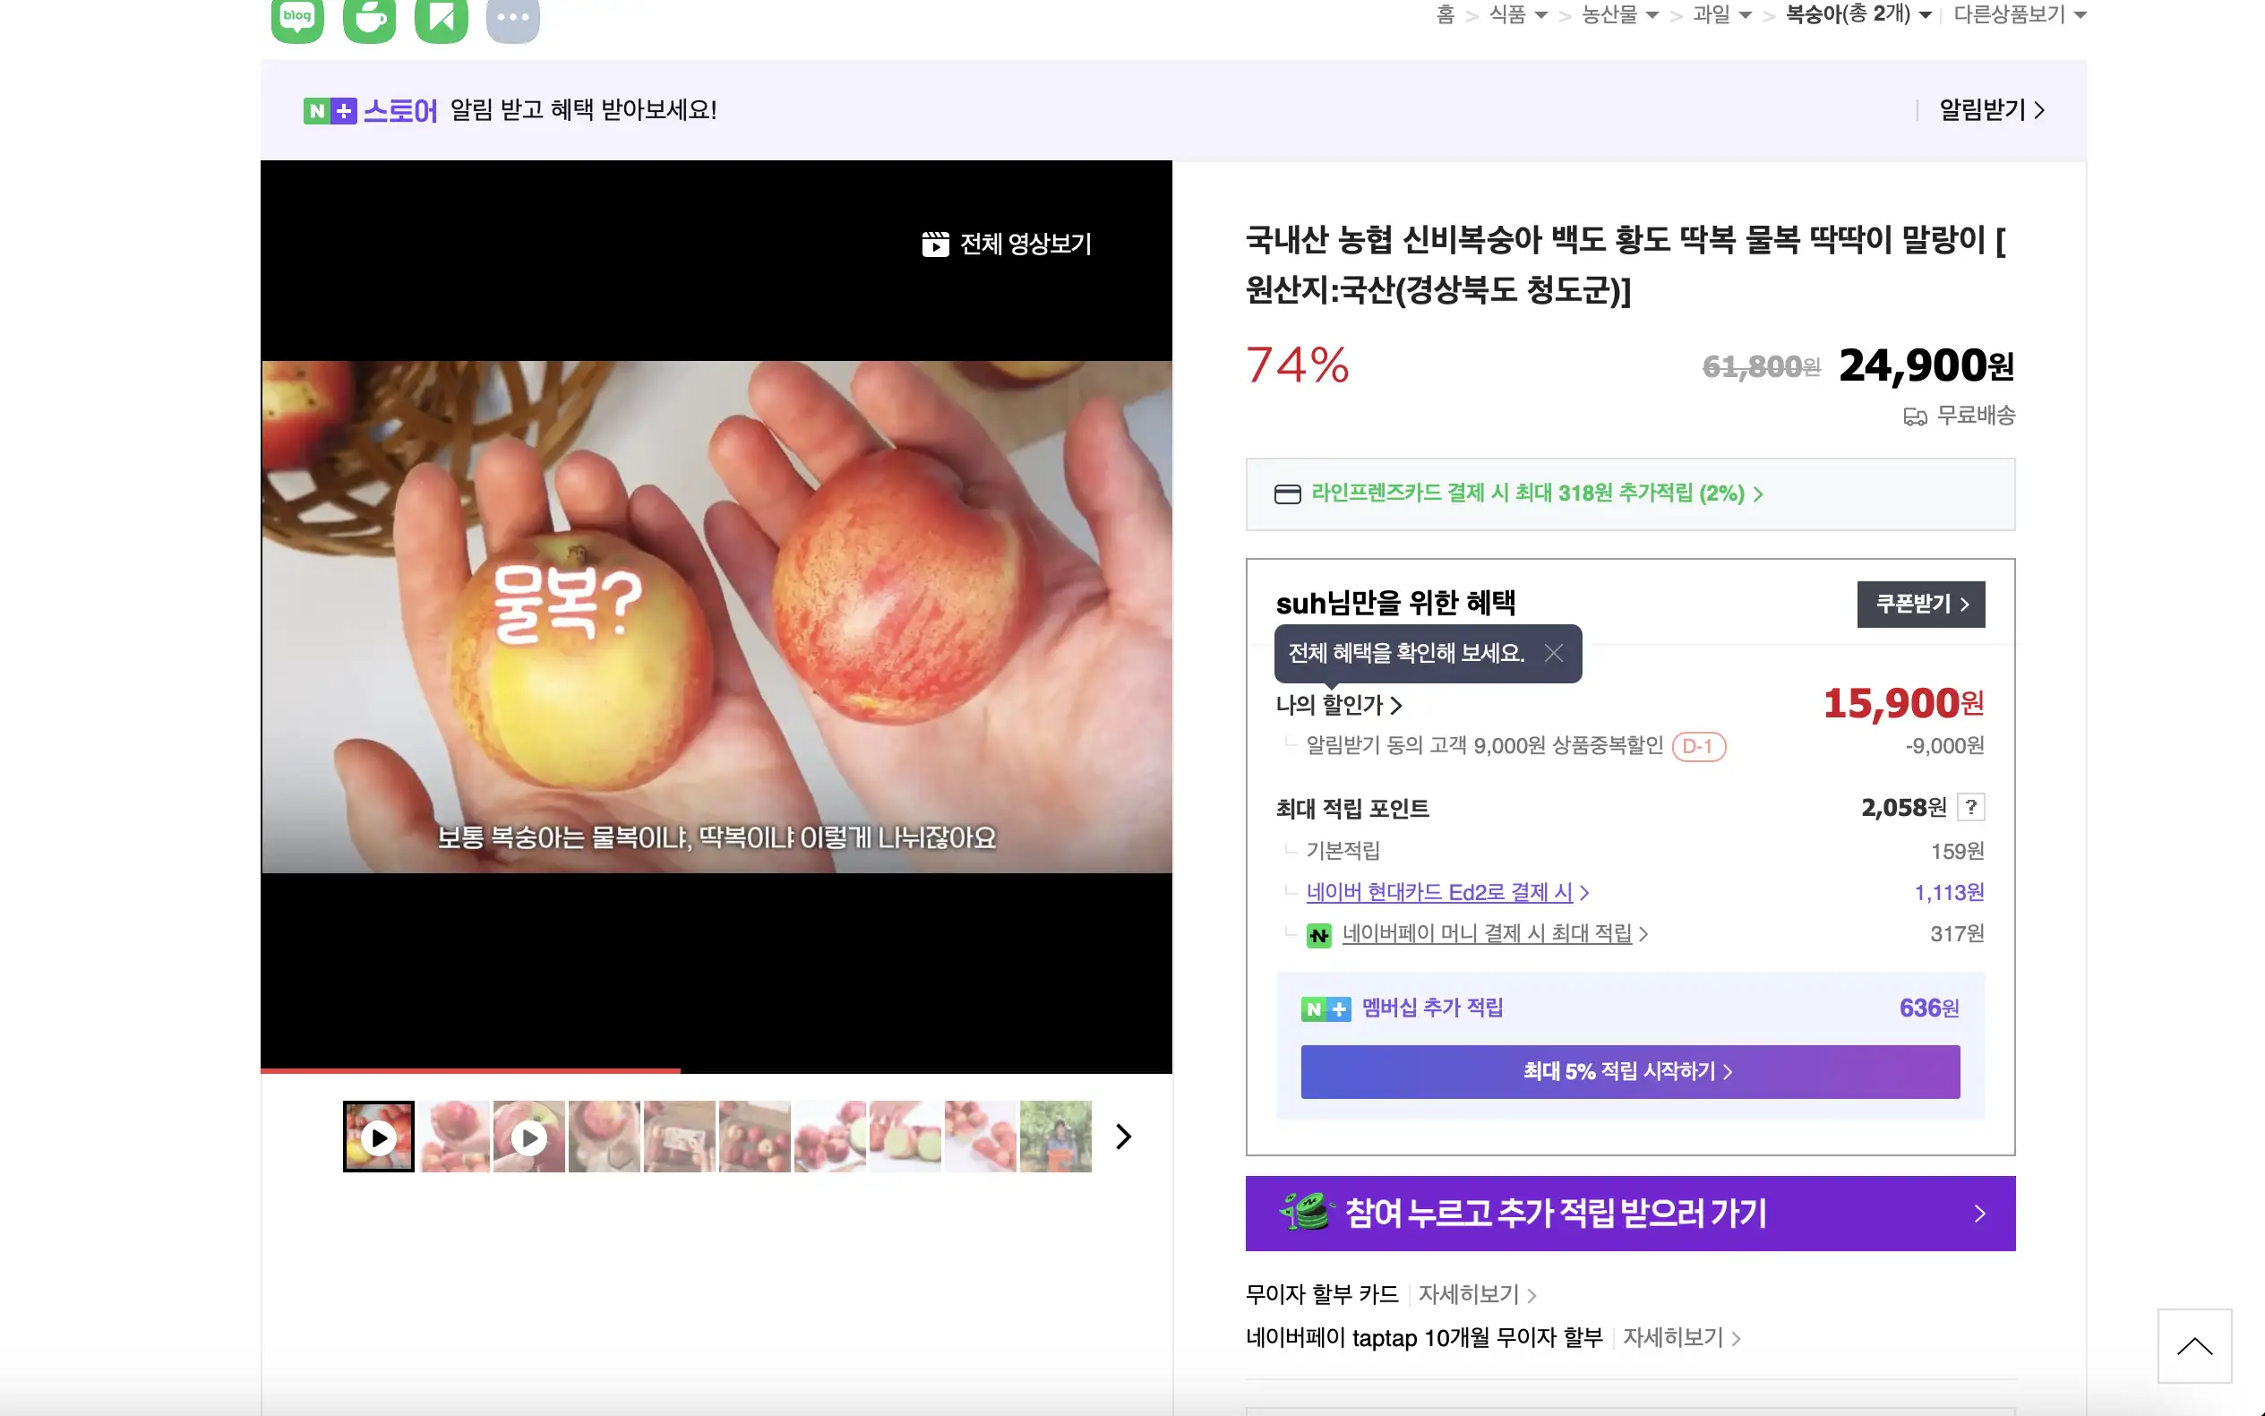Expand the 농산물 breadcrumb dropdown
Image resolution: width=2265 pixels, height=1416 pixels.
point(1652,15)
